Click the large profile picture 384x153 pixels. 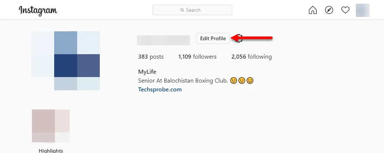65,61
